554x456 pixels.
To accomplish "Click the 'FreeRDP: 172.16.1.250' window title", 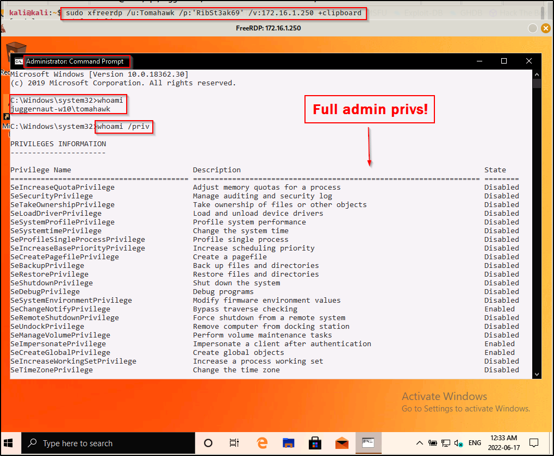I will [268, 28].
